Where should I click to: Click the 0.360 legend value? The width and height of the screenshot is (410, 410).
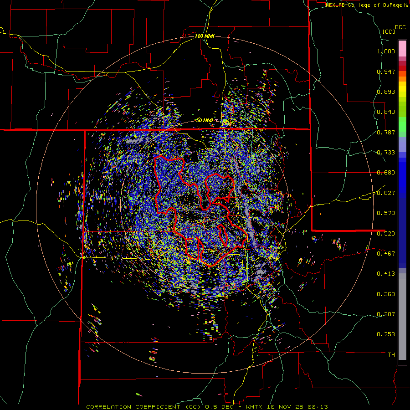coord(386,294)
